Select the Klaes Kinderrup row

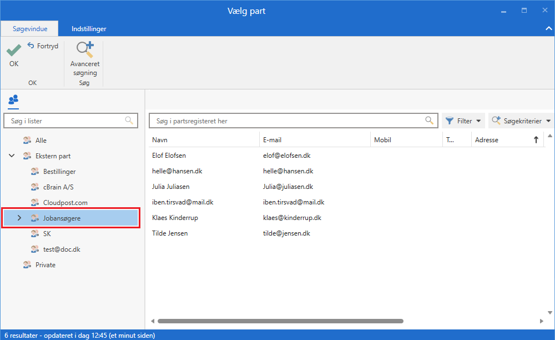click(174, 218)
